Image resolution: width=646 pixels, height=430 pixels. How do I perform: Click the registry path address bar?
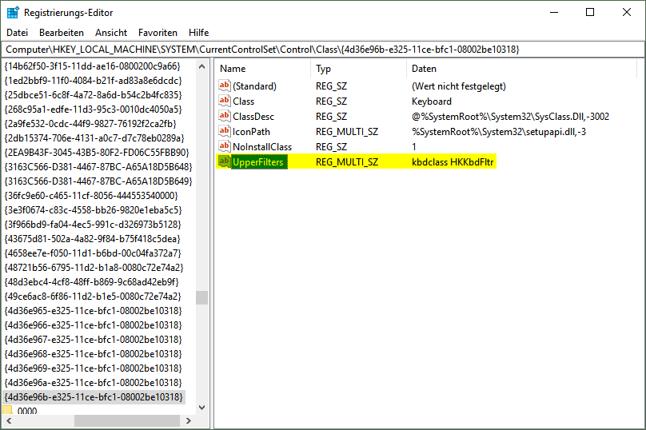point(323,50)
